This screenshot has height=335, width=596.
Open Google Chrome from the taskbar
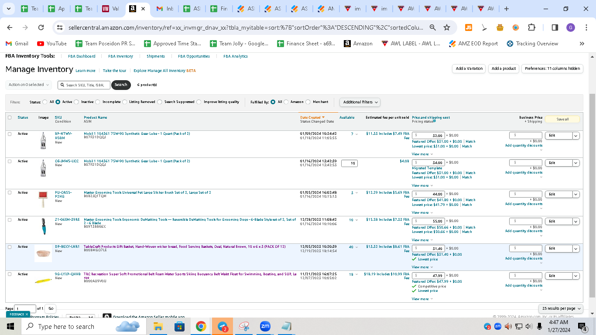pos(201,326)
